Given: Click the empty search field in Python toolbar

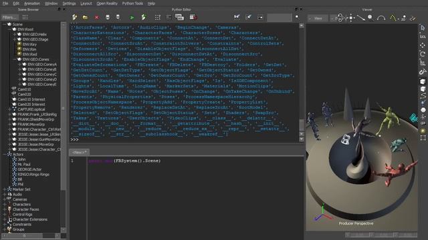Looking at the screenshot, I should pos(280,18).
